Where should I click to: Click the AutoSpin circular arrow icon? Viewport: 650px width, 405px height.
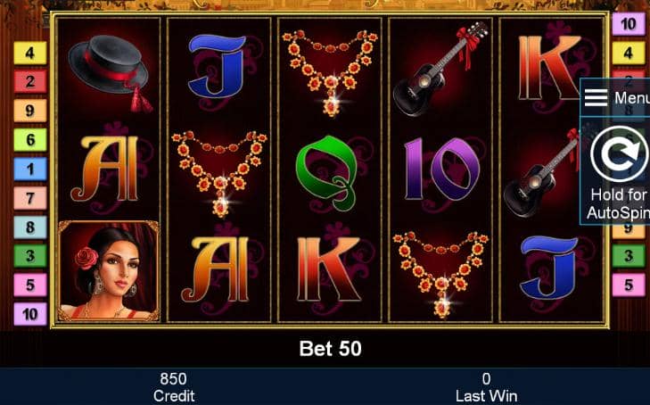point(619,153)
